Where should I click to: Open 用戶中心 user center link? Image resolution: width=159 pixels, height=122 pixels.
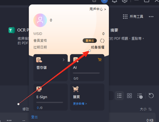tap(98, 9)
